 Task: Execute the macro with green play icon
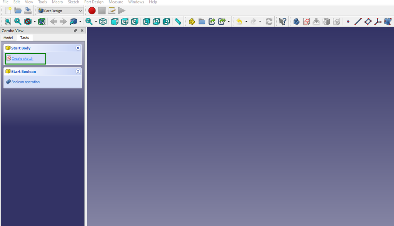pyautogui.click(x=122, y=10)
